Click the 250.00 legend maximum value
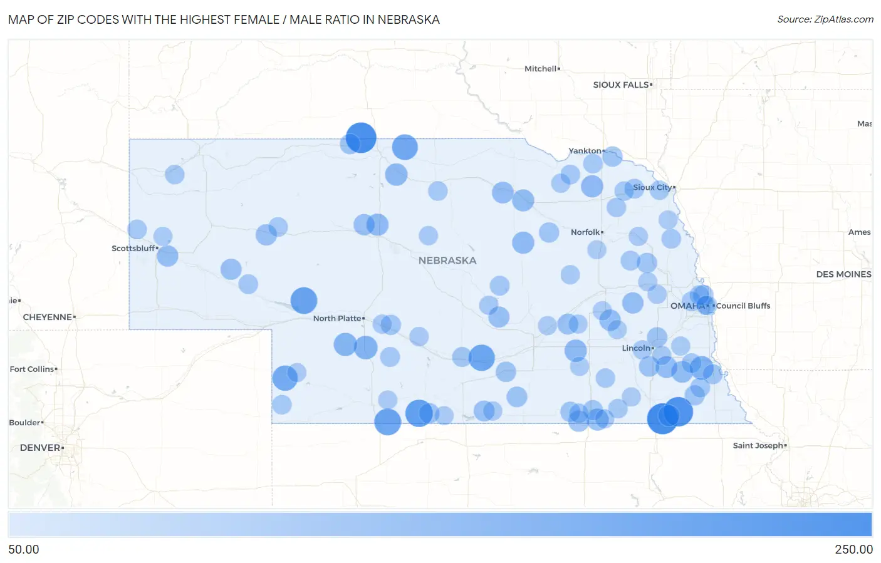Viewport: 881px width, 563px height. (x=853, y=549)
